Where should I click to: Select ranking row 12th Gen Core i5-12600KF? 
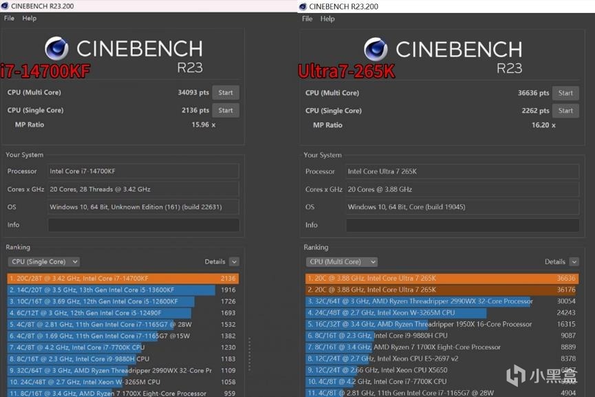click(123, 301)
